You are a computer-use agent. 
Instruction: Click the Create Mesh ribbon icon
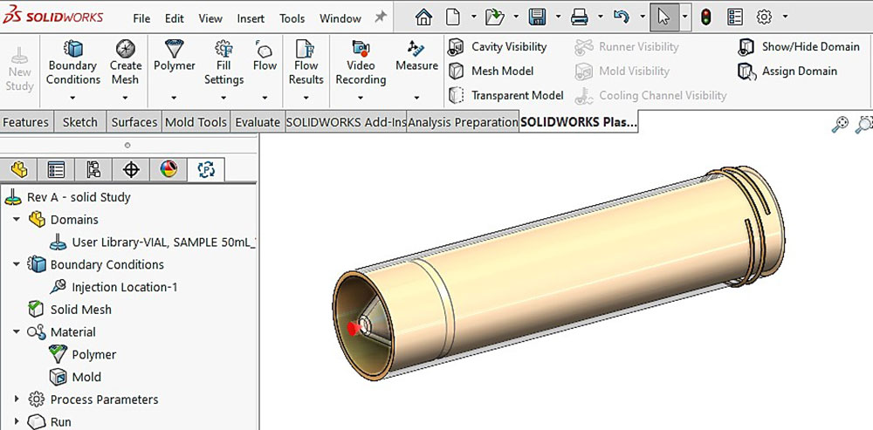pos(125,48)
